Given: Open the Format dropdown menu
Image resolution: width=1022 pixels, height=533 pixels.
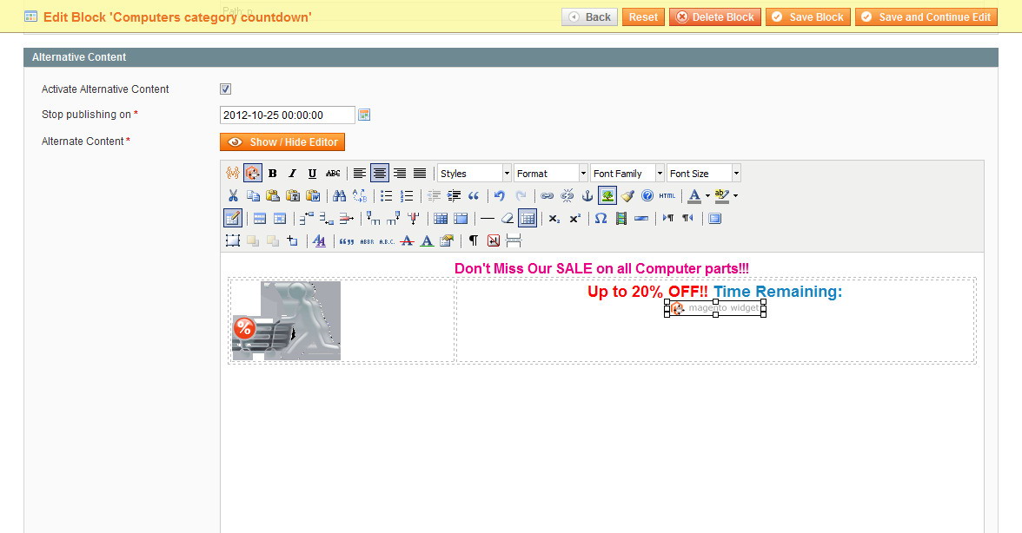Looking at the screenshot, I should [x=550, y=174].
